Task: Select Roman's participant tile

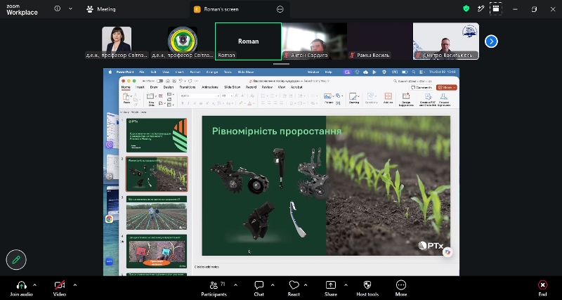Action: coord(249,41)
